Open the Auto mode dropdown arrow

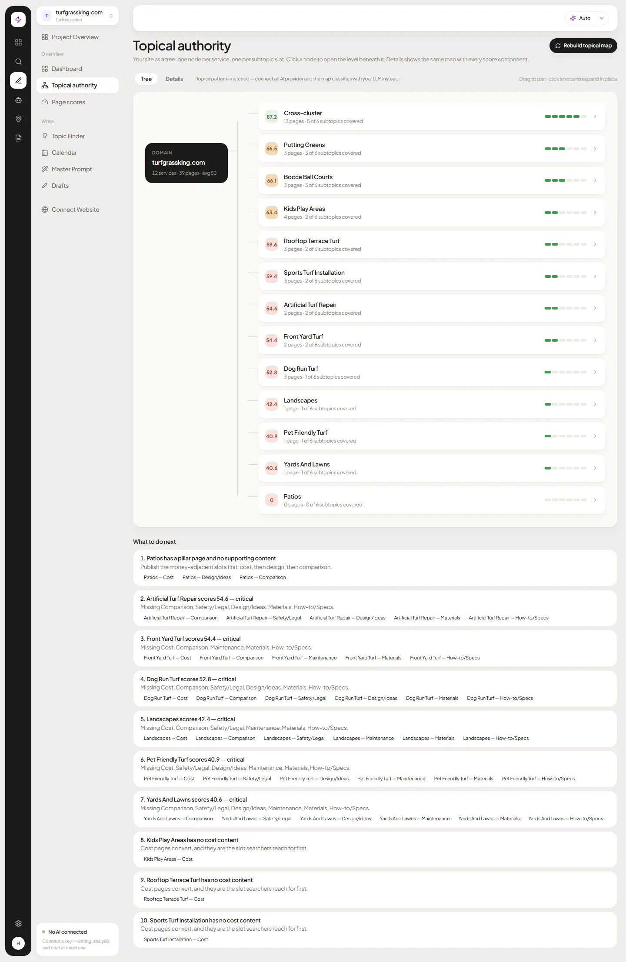pyautogui.click(x=602, y=18)
